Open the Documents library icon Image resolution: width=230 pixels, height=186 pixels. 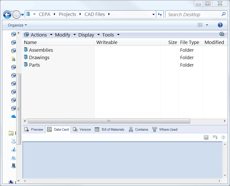pos(14,141)
